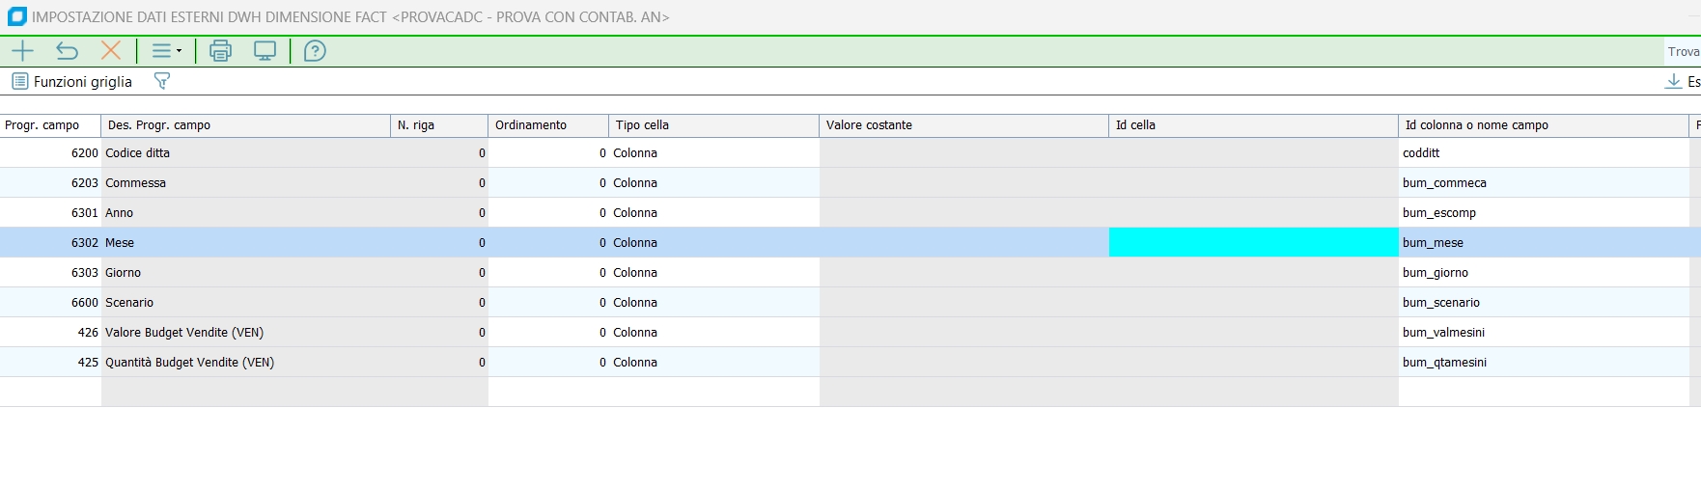The height and width of the screenshot is (489, 1701).
Task: Click the undo arrow toolbar icon
Action: coord(67,51)
